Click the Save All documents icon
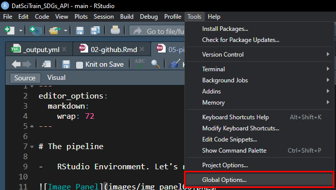 point(95,30)
